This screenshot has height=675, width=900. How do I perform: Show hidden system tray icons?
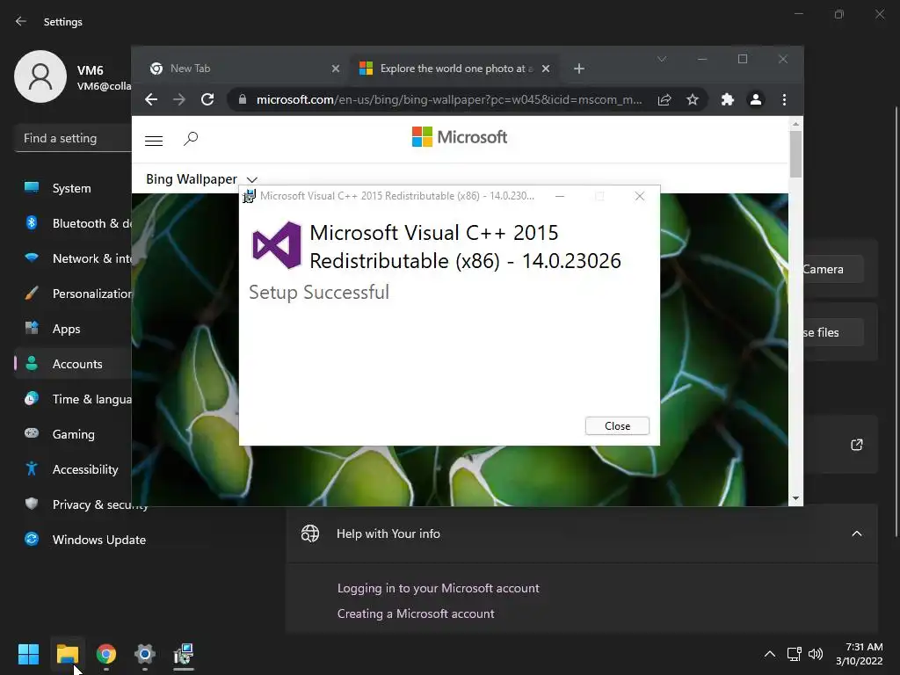point(770,654)
